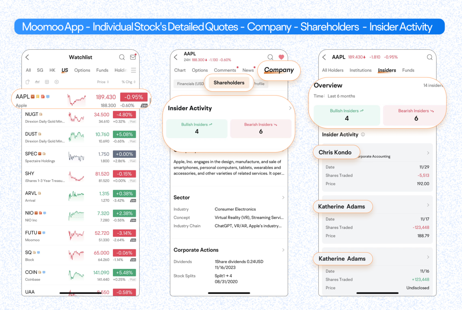
Task: Tap Bearish Insiders card in Company screen
Action: (x=261, y=128)
